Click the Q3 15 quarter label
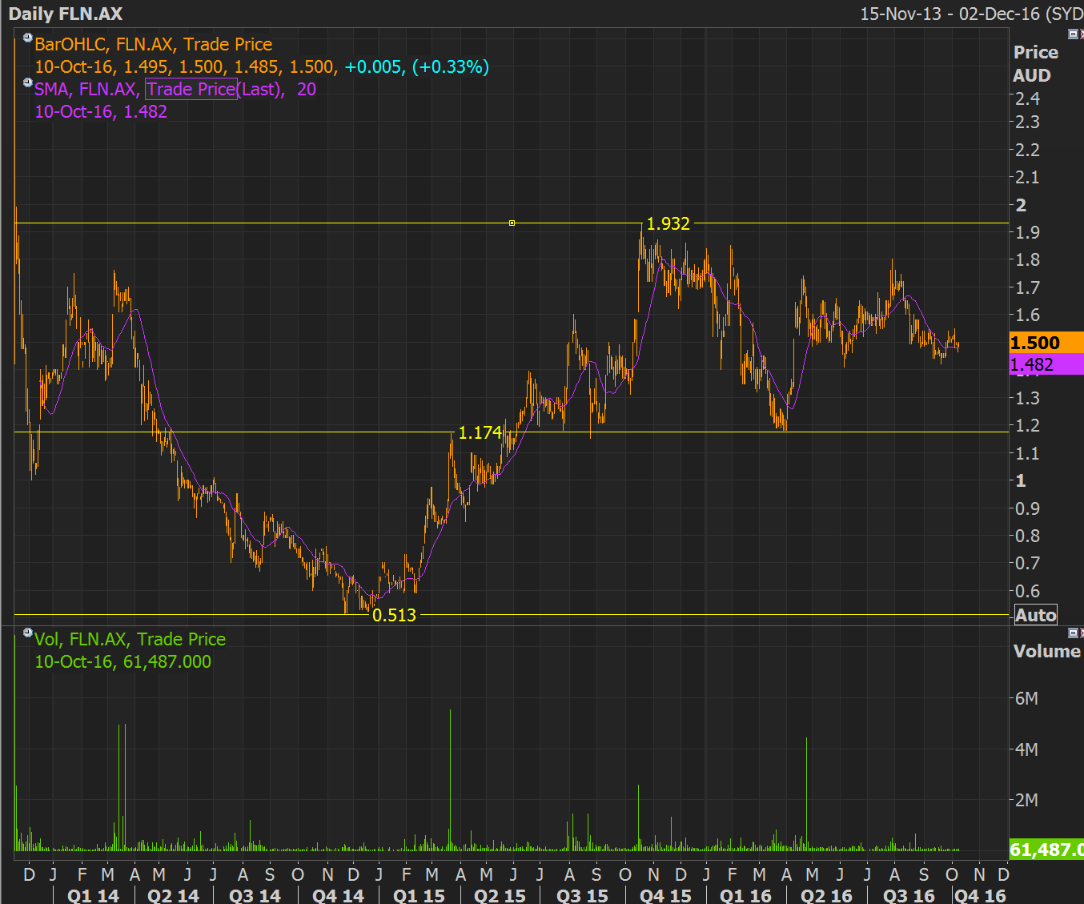Screen dimensions: 1084x904 pos(582,895)
